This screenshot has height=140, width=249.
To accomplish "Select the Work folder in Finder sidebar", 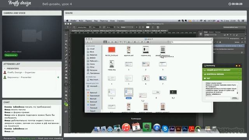I will point(91,52).
